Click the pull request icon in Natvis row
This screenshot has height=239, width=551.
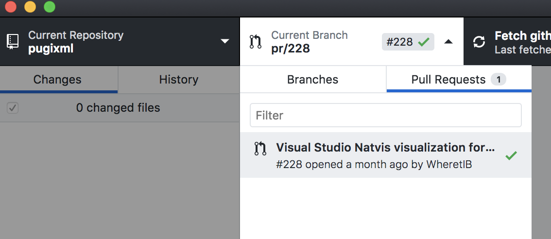point(260,148)
